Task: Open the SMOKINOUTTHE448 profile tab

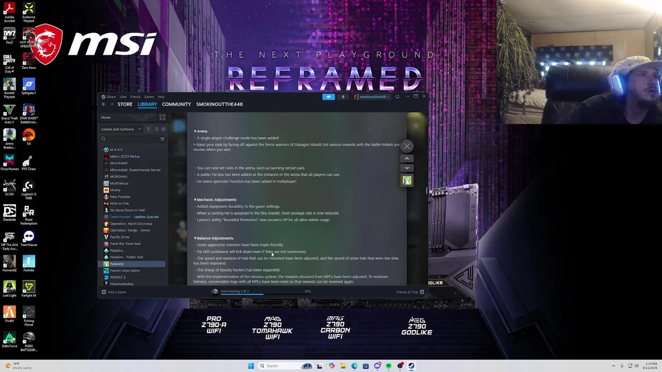Action: click(x=219, y=104)
